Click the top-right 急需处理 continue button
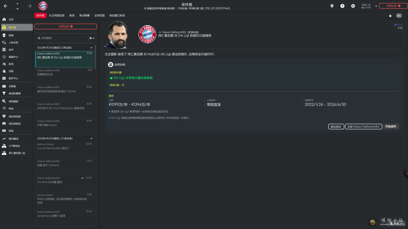This screenshot has width=408, height=229. (x=393, y=6)
